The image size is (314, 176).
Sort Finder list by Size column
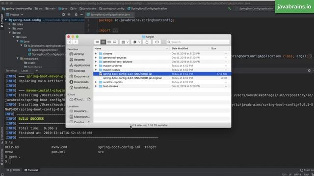[220, 48]
